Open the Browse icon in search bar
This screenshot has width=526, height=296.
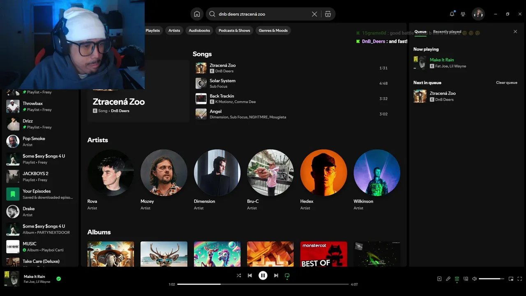point(328,14)
